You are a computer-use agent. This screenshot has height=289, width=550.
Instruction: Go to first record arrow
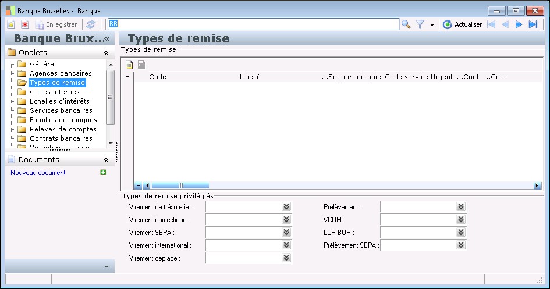(491, 24)
